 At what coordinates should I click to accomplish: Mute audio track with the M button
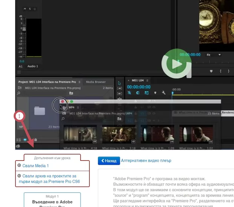(x=25, y=8)
